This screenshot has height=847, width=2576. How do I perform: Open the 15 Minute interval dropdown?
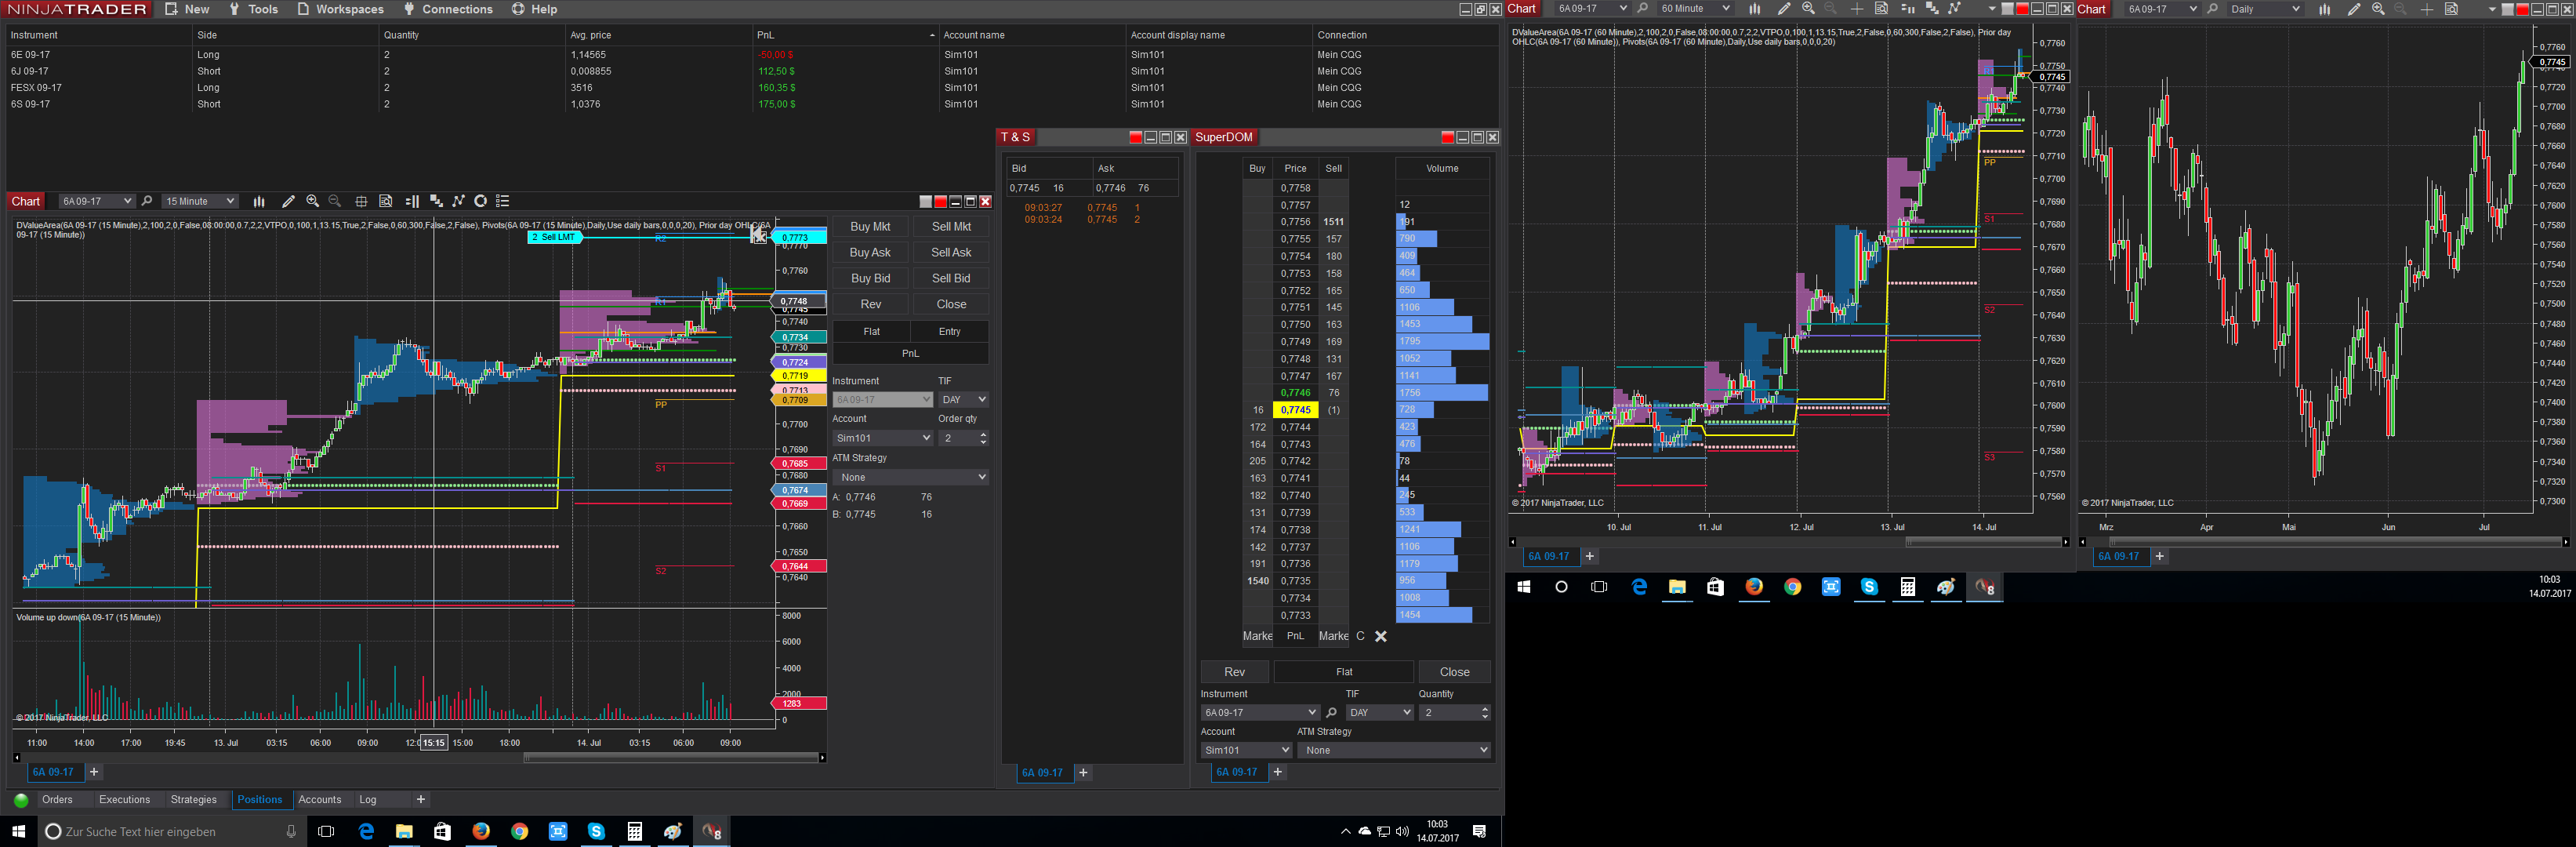click(200, 201)
